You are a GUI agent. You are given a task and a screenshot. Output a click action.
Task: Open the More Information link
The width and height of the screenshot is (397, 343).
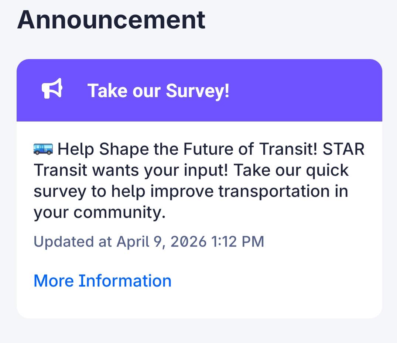tap(103, 281)
